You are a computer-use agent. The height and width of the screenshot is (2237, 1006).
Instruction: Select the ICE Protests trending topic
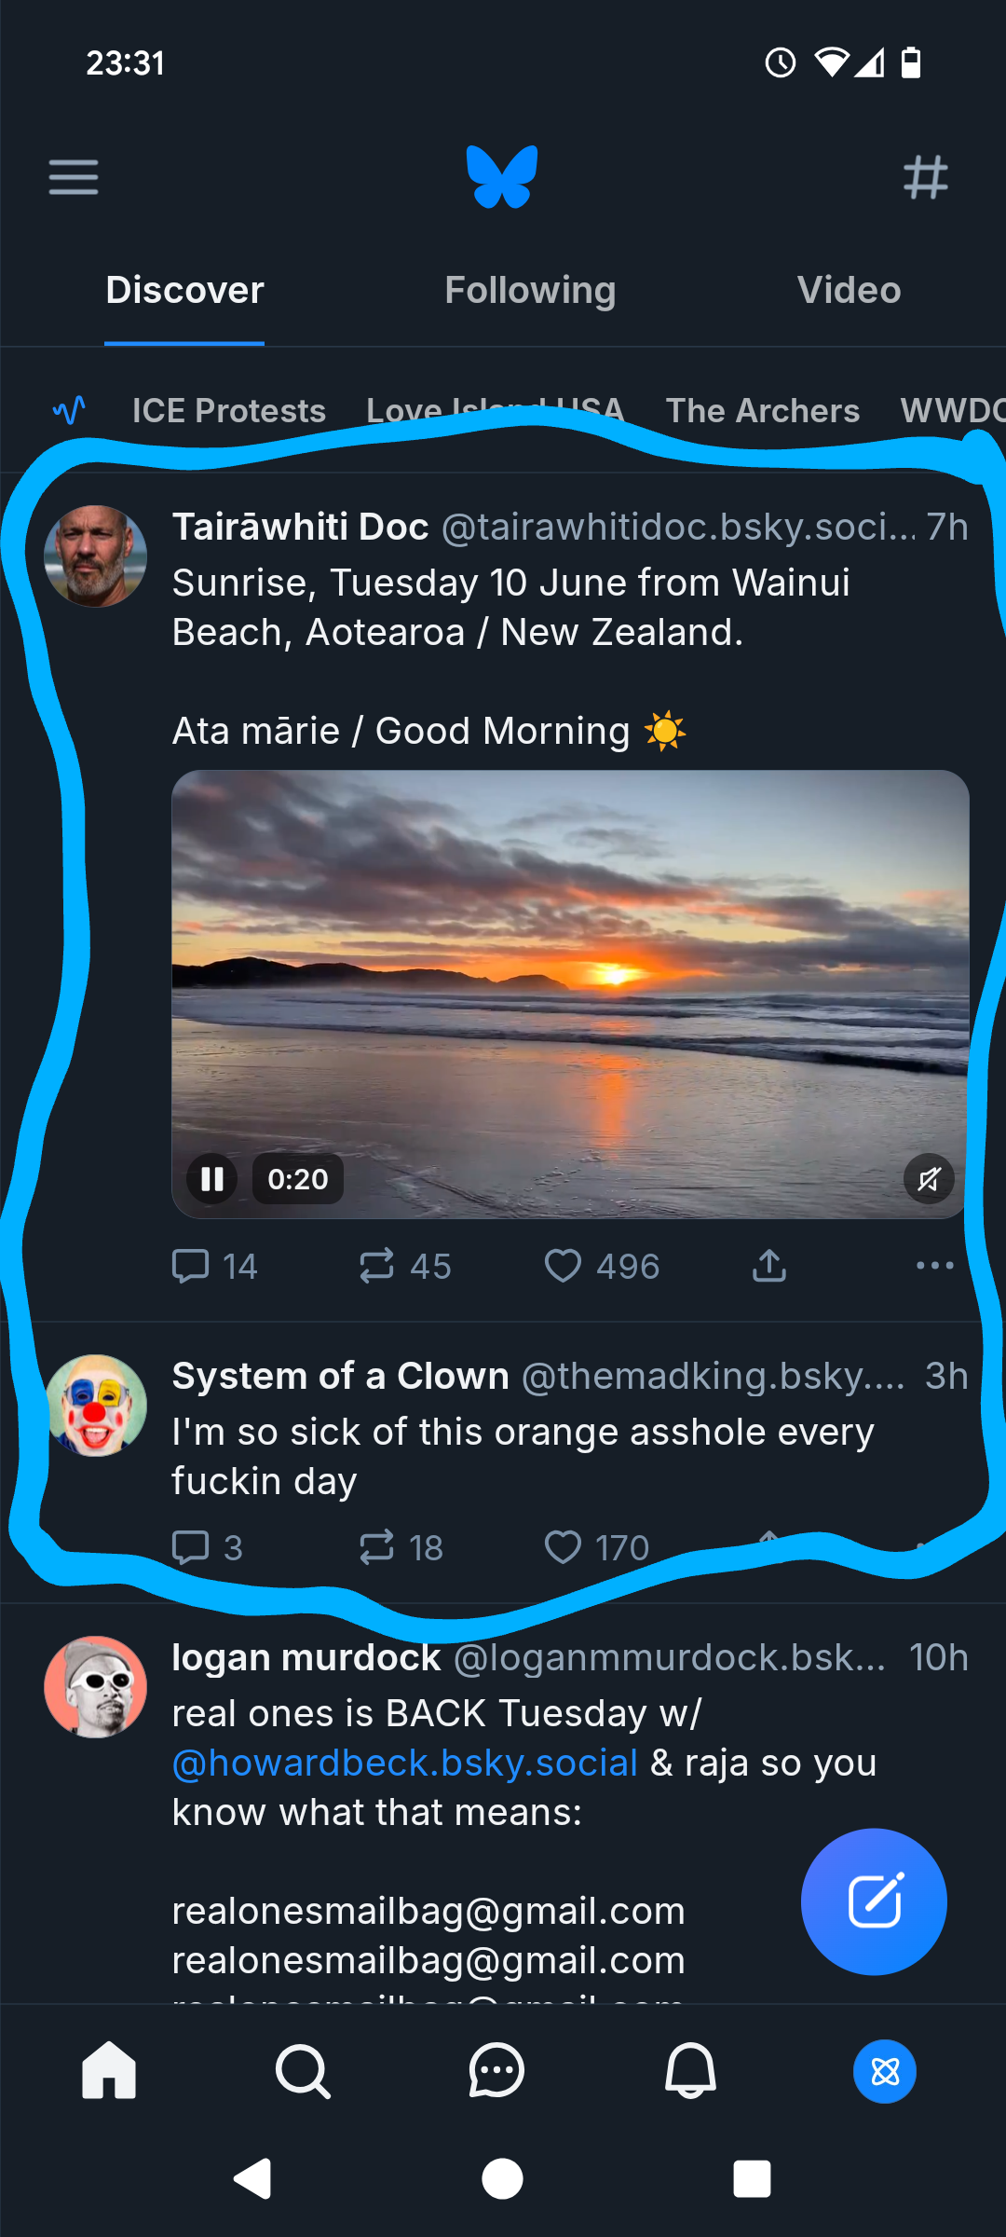click(229, 410)
